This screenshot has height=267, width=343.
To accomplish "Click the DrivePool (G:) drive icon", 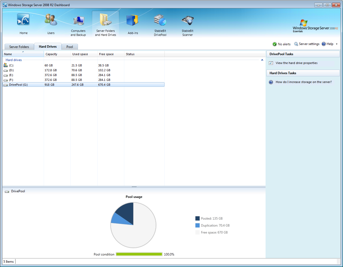I will 6,85.
